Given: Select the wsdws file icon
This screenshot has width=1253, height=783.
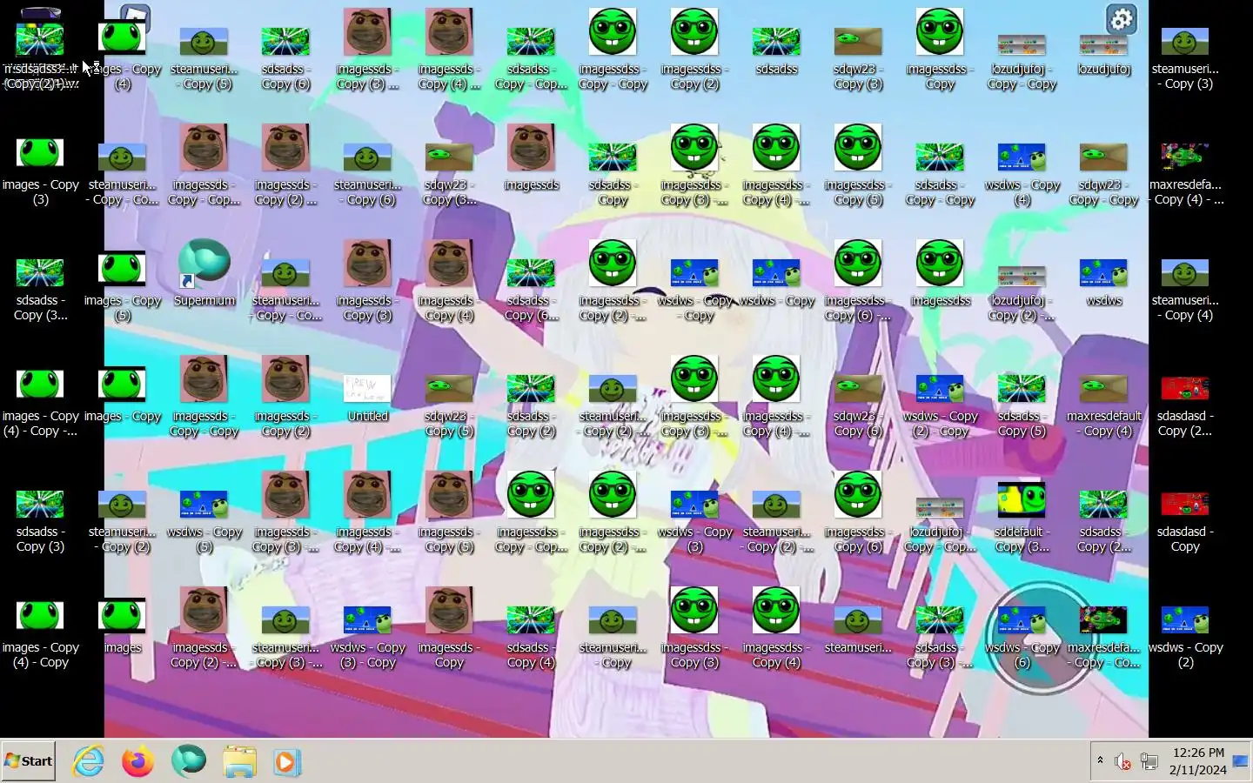Looking at the screenshot, I should (x=1104, y=282).
